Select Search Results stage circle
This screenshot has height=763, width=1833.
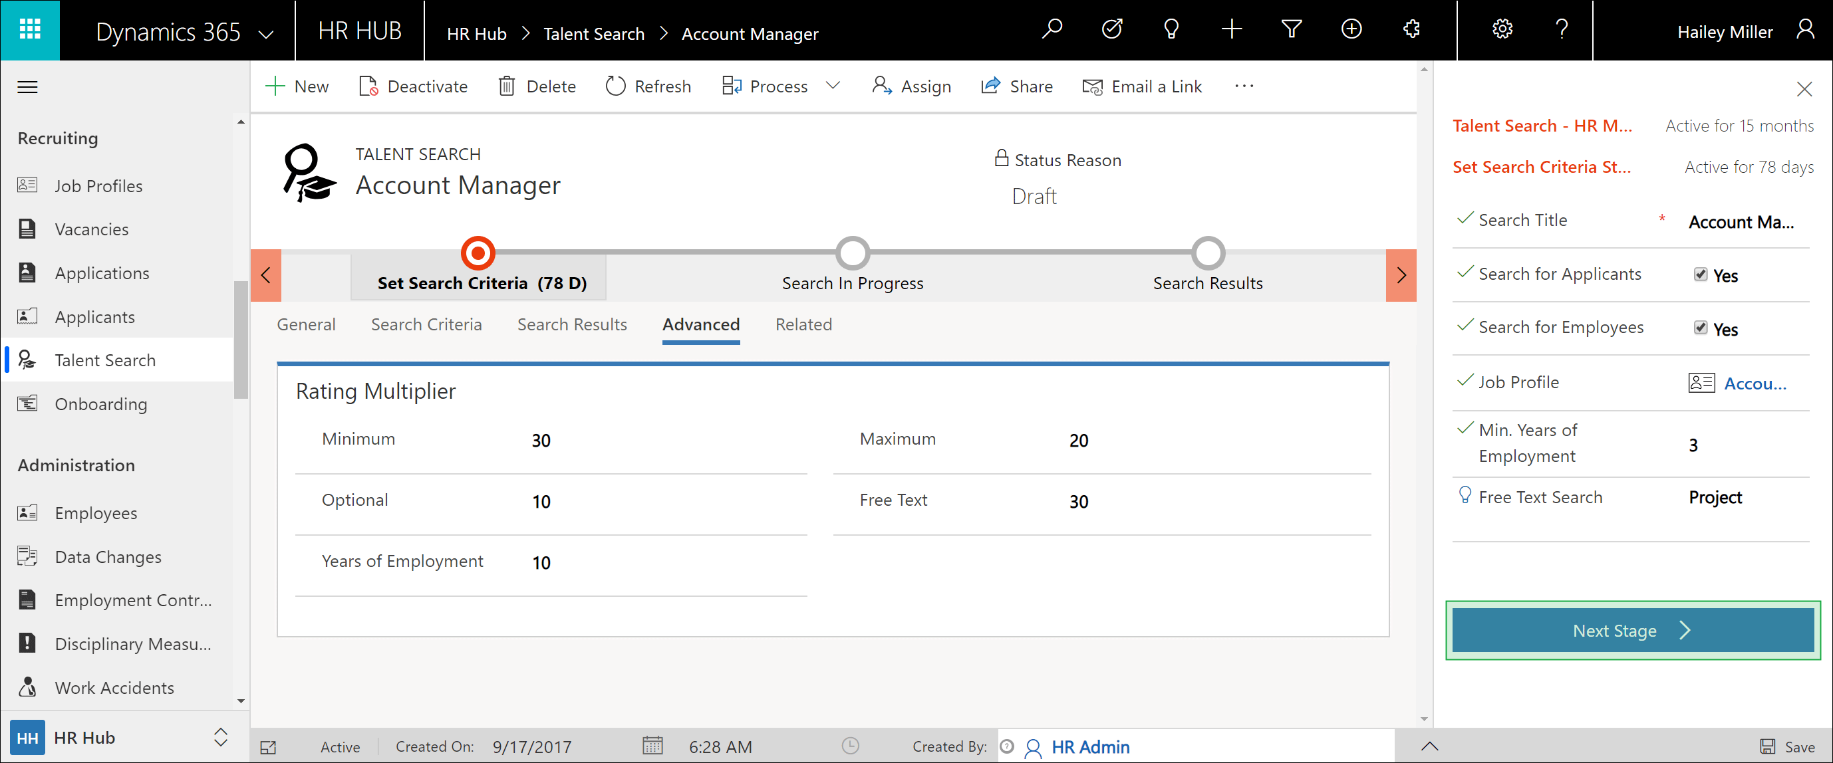coord(1208,253)
